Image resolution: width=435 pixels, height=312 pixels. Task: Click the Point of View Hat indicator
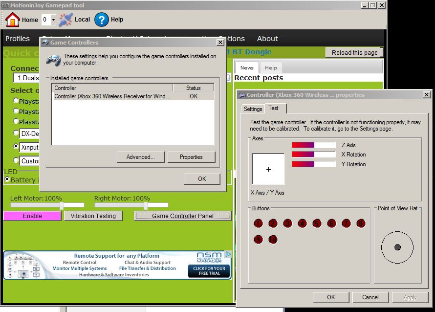point(397,247)
